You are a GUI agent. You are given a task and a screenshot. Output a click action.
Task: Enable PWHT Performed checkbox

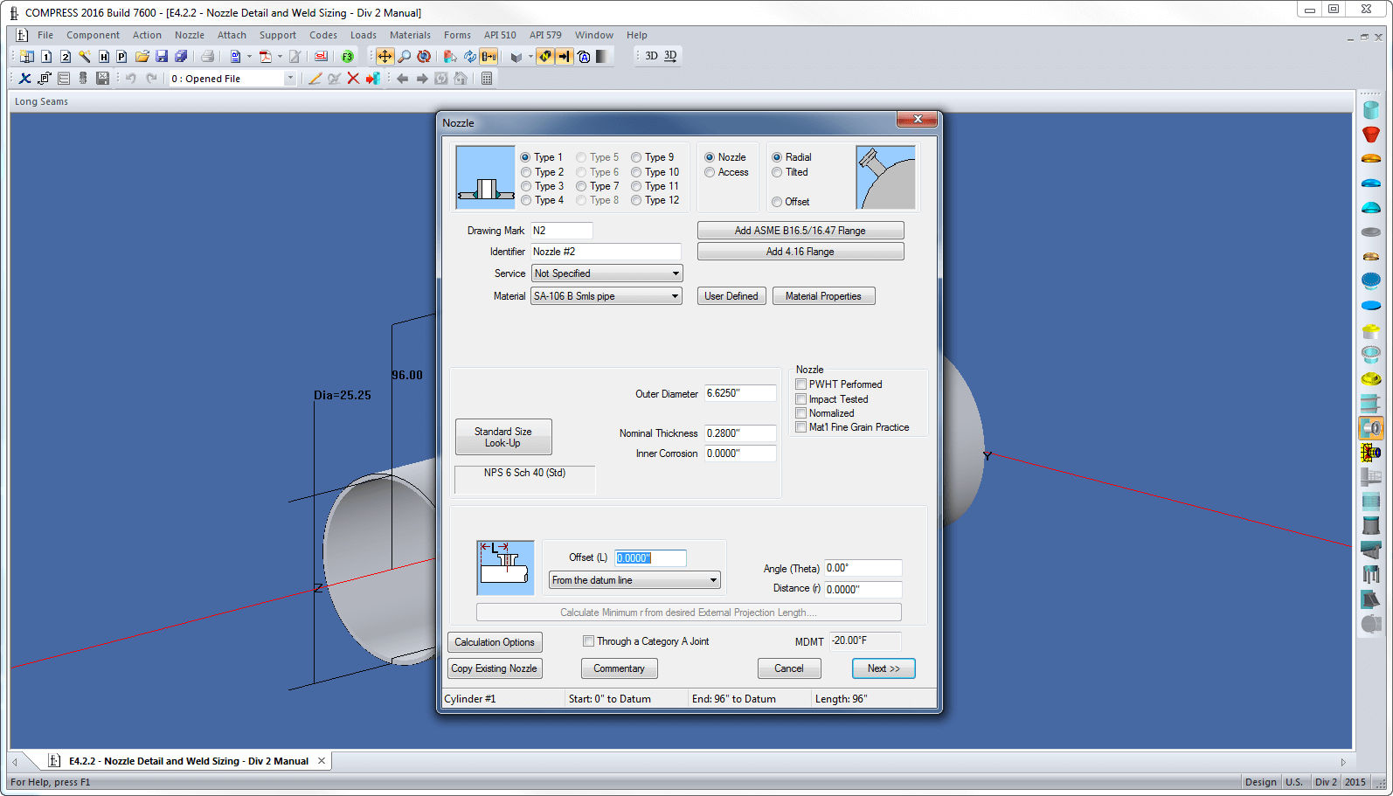(800, 384)
